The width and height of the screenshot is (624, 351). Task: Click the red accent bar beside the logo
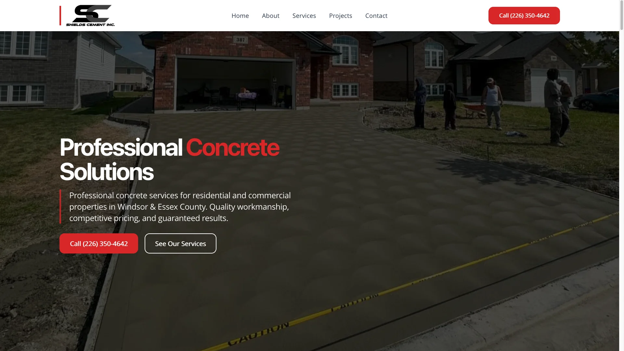pos(60,16)
